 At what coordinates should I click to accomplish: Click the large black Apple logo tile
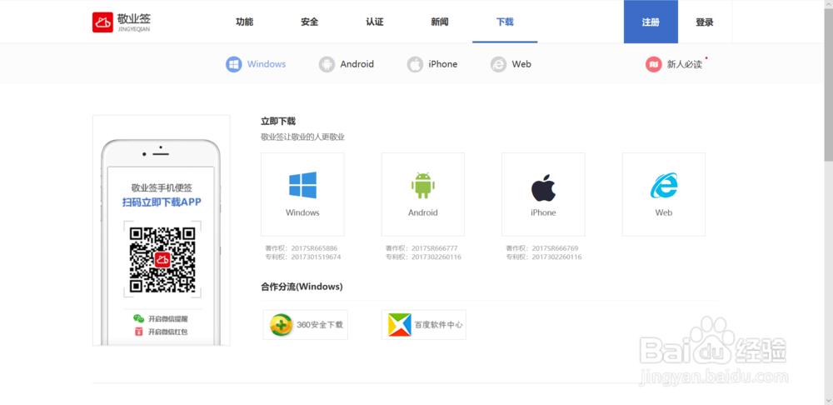point(543,187)
